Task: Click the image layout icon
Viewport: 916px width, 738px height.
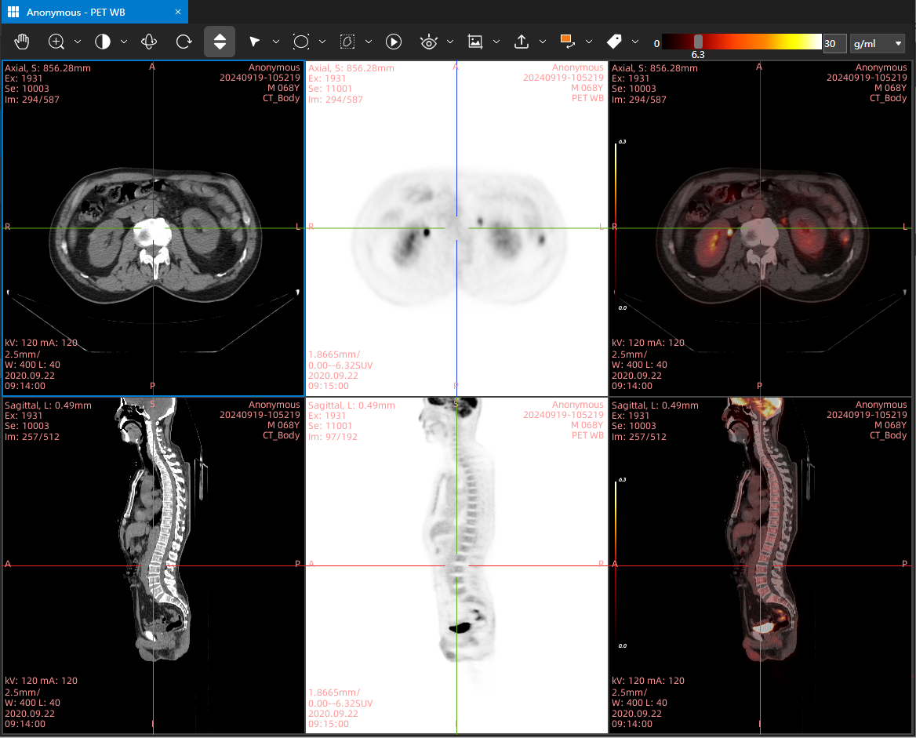Action: click(475, 42)
